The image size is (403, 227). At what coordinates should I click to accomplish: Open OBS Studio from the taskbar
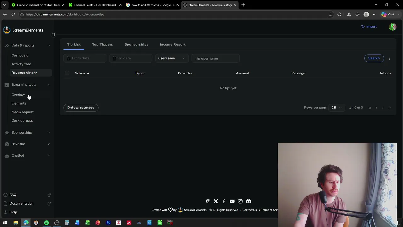[57, 223]
